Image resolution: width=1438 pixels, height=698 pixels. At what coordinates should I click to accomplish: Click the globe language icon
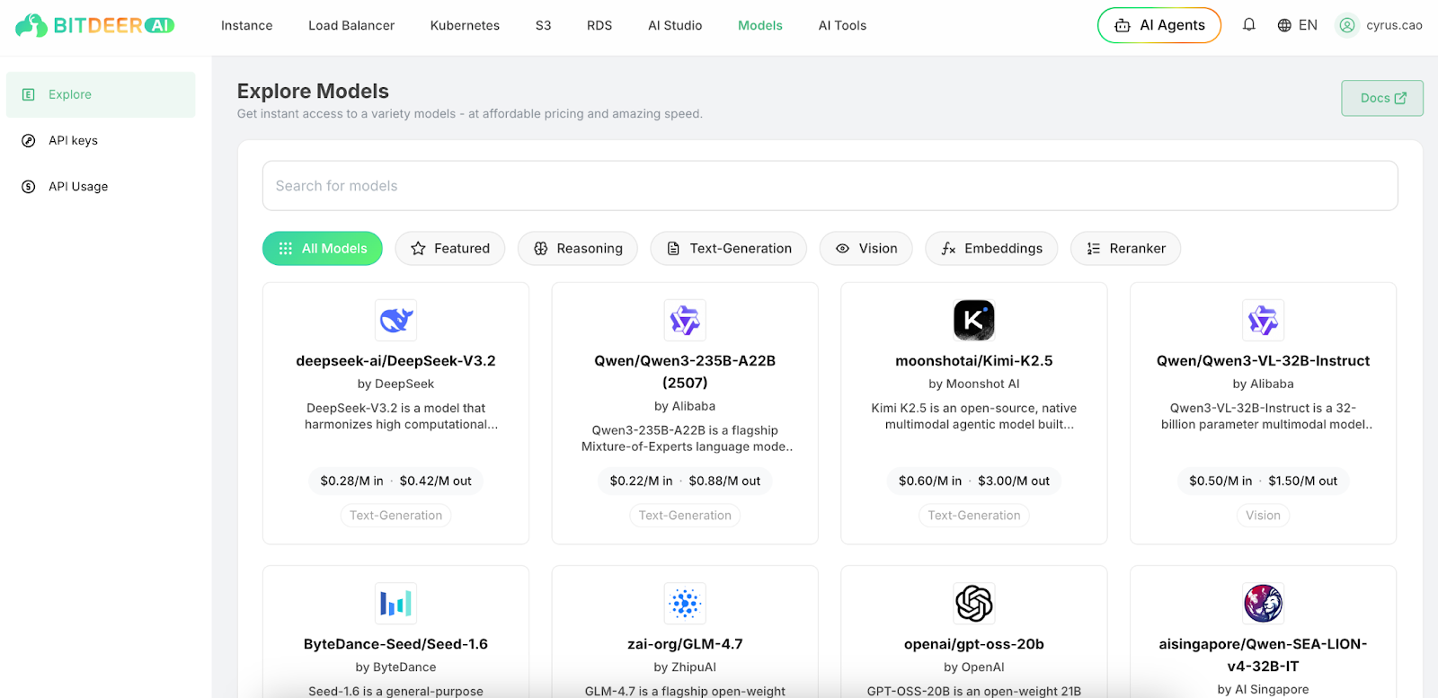click(1284, 25)
